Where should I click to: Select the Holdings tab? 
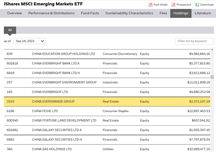(x=181, y=13)
